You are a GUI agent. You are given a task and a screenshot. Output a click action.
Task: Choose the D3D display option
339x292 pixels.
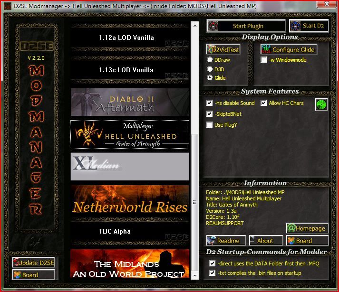210,69
